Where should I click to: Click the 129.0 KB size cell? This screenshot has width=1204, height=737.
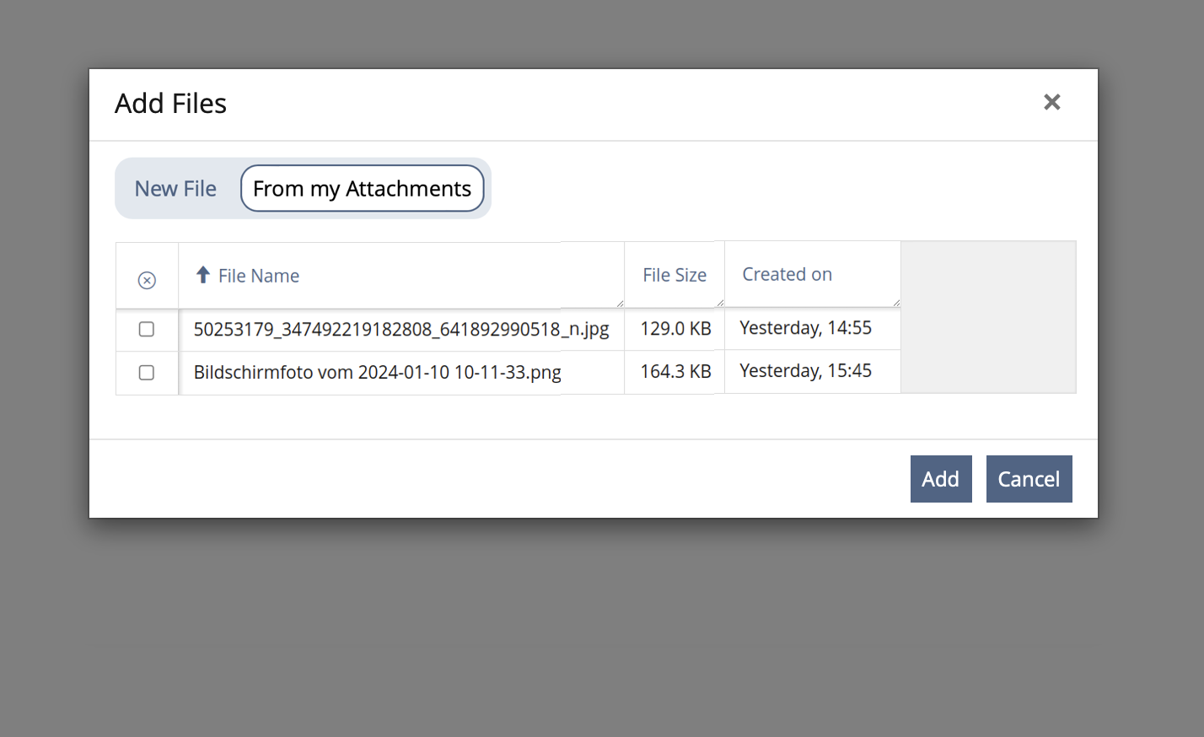coord(675,329)
